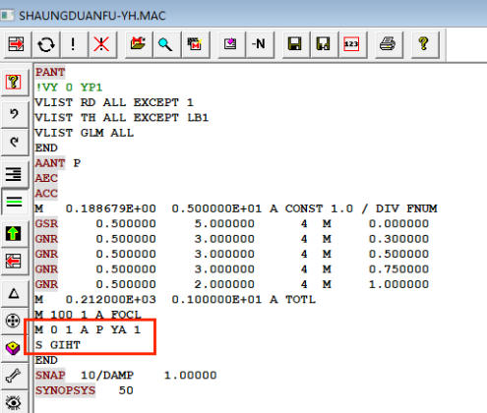The height and width of the screenshot is (413, 487).
Task: Click the pink-arrow document icon
Action: coord(230,44)
